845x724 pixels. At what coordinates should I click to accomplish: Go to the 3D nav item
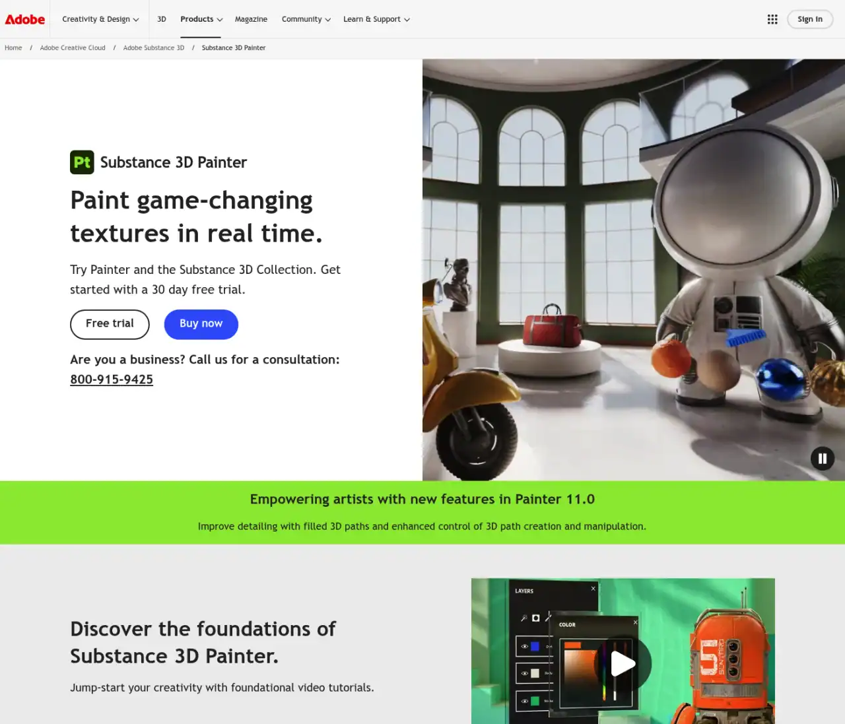point(162,19)
